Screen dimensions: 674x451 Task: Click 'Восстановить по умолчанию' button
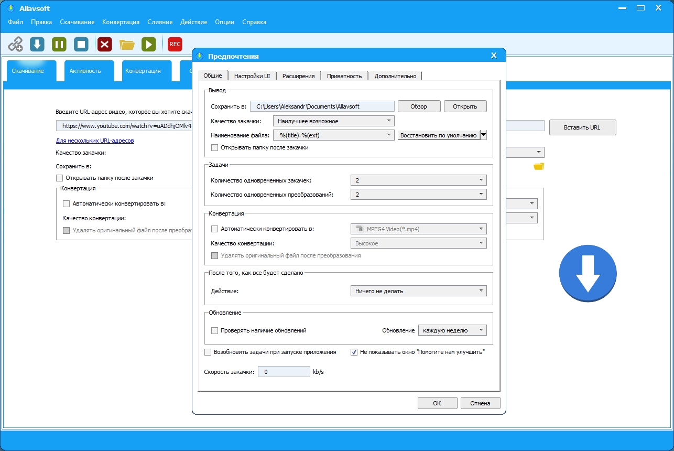click(x=439, y=135)
